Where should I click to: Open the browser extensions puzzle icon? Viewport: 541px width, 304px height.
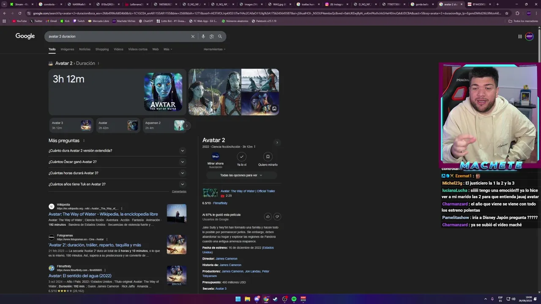pyautogui.click(x=517, y=13)
